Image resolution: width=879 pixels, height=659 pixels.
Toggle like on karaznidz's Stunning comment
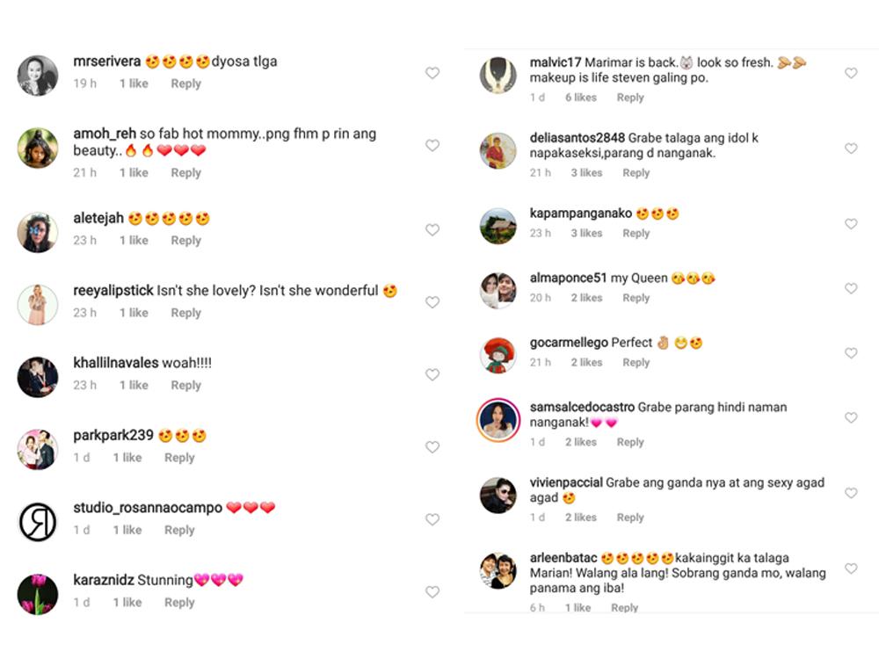click(432, 592)
